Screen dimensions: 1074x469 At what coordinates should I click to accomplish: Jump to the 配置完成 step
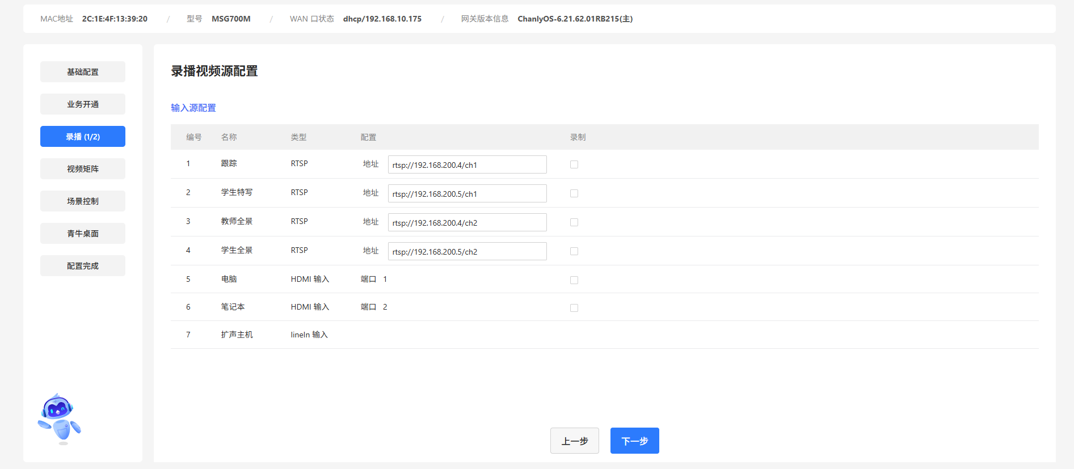point(83,266)
